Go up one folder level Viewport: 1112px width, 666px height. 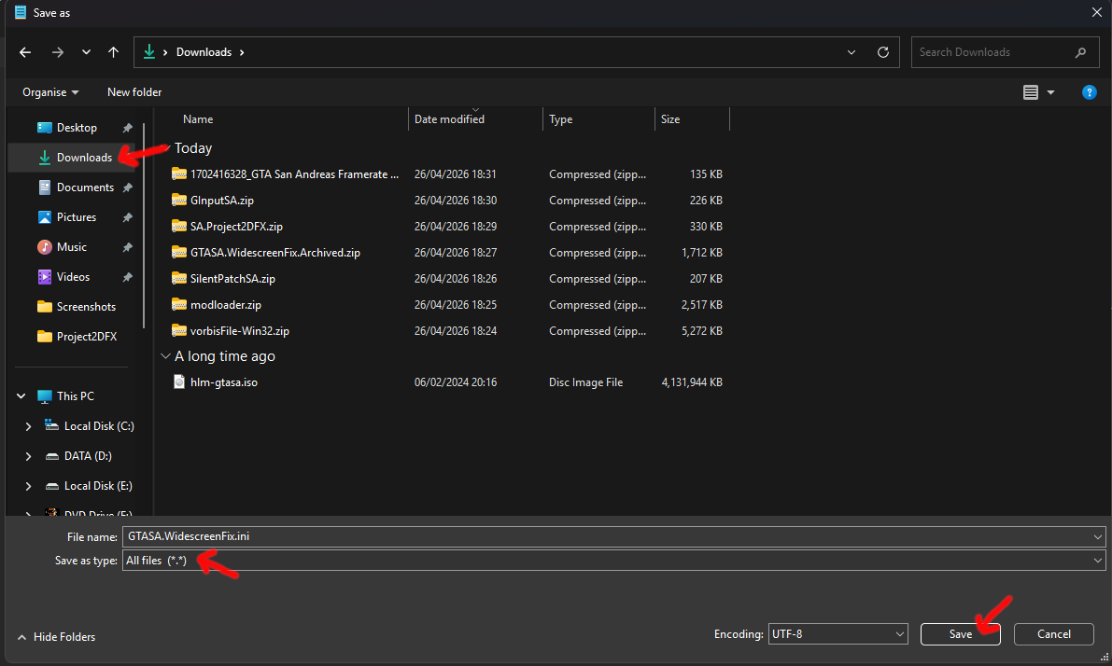point(114,52)
